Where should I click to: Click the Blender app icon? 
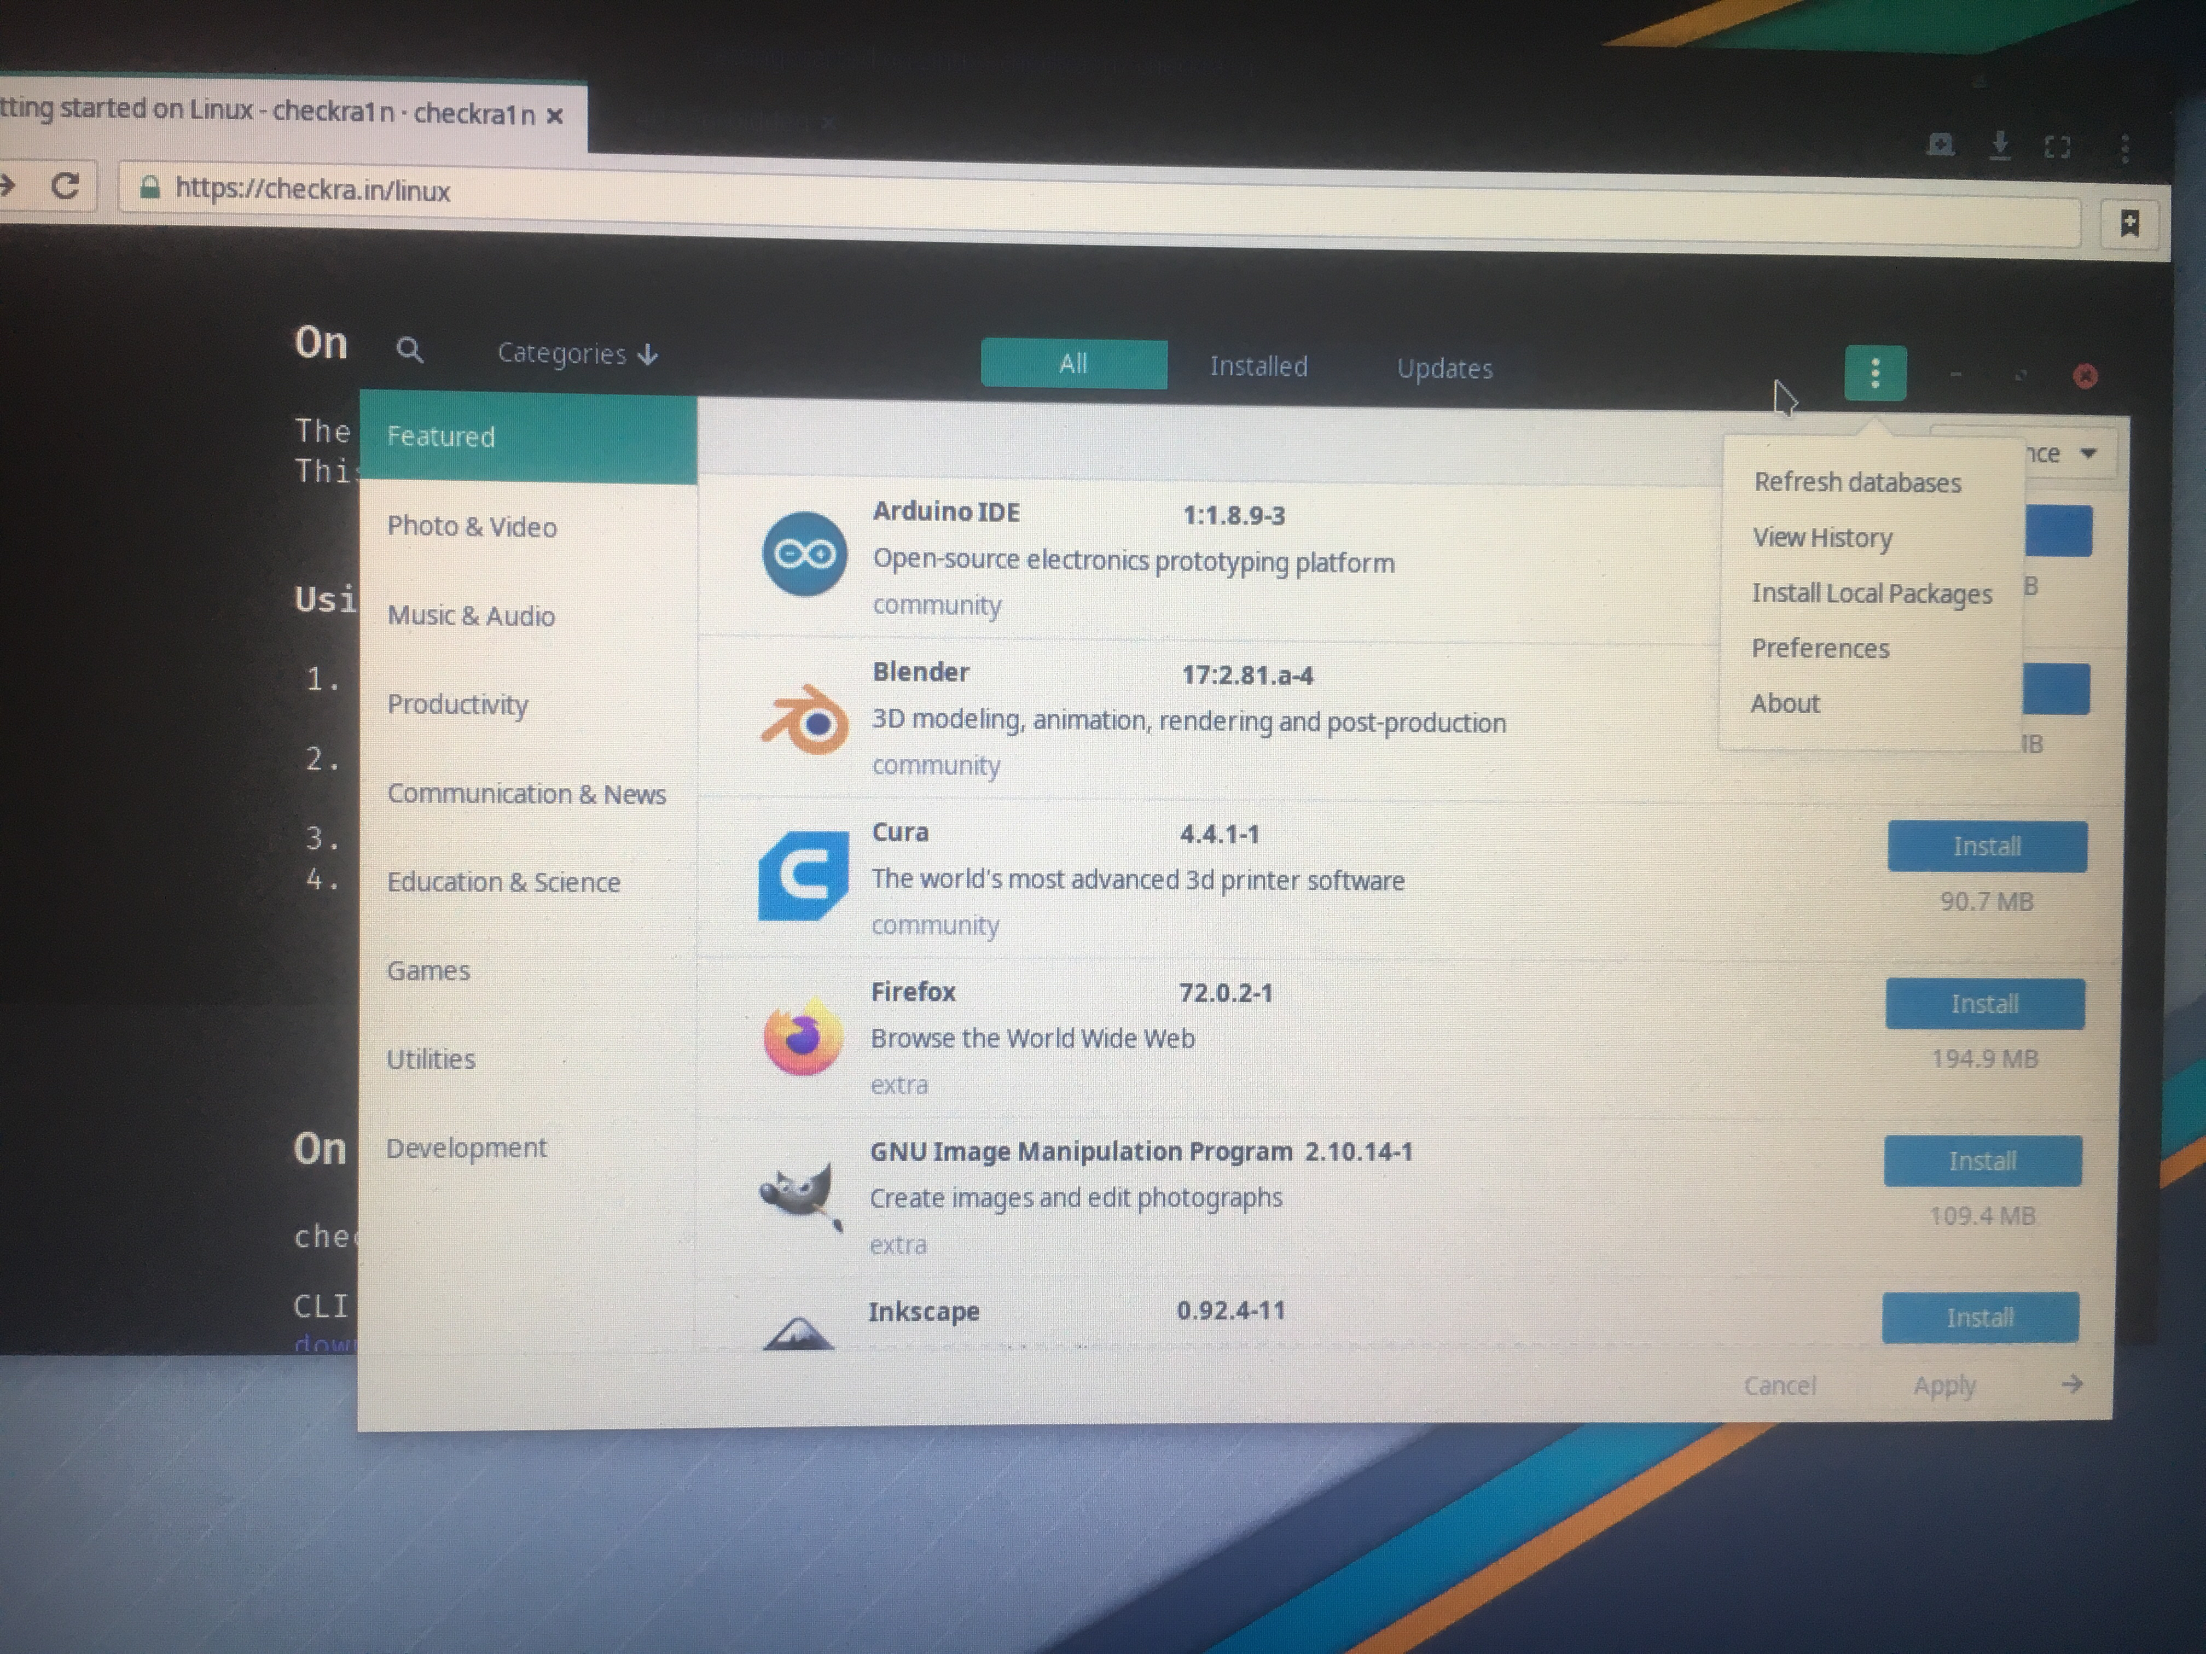click(805, 719)
